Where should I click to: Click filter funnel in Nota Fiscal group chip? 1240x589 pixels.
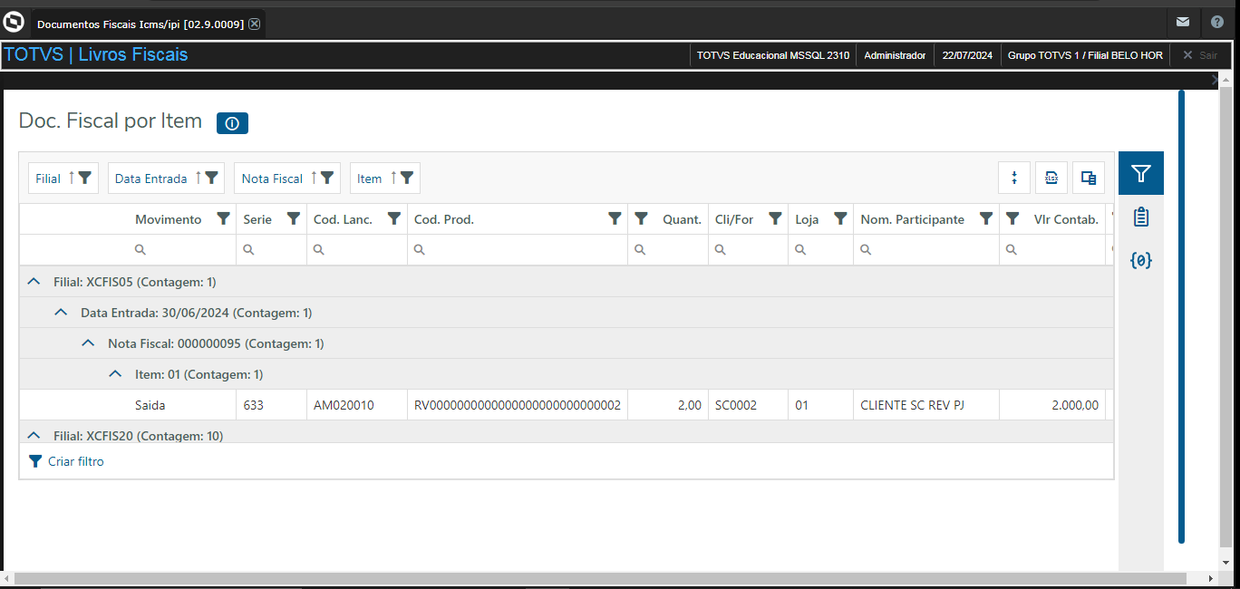click(x=327, y=178)
